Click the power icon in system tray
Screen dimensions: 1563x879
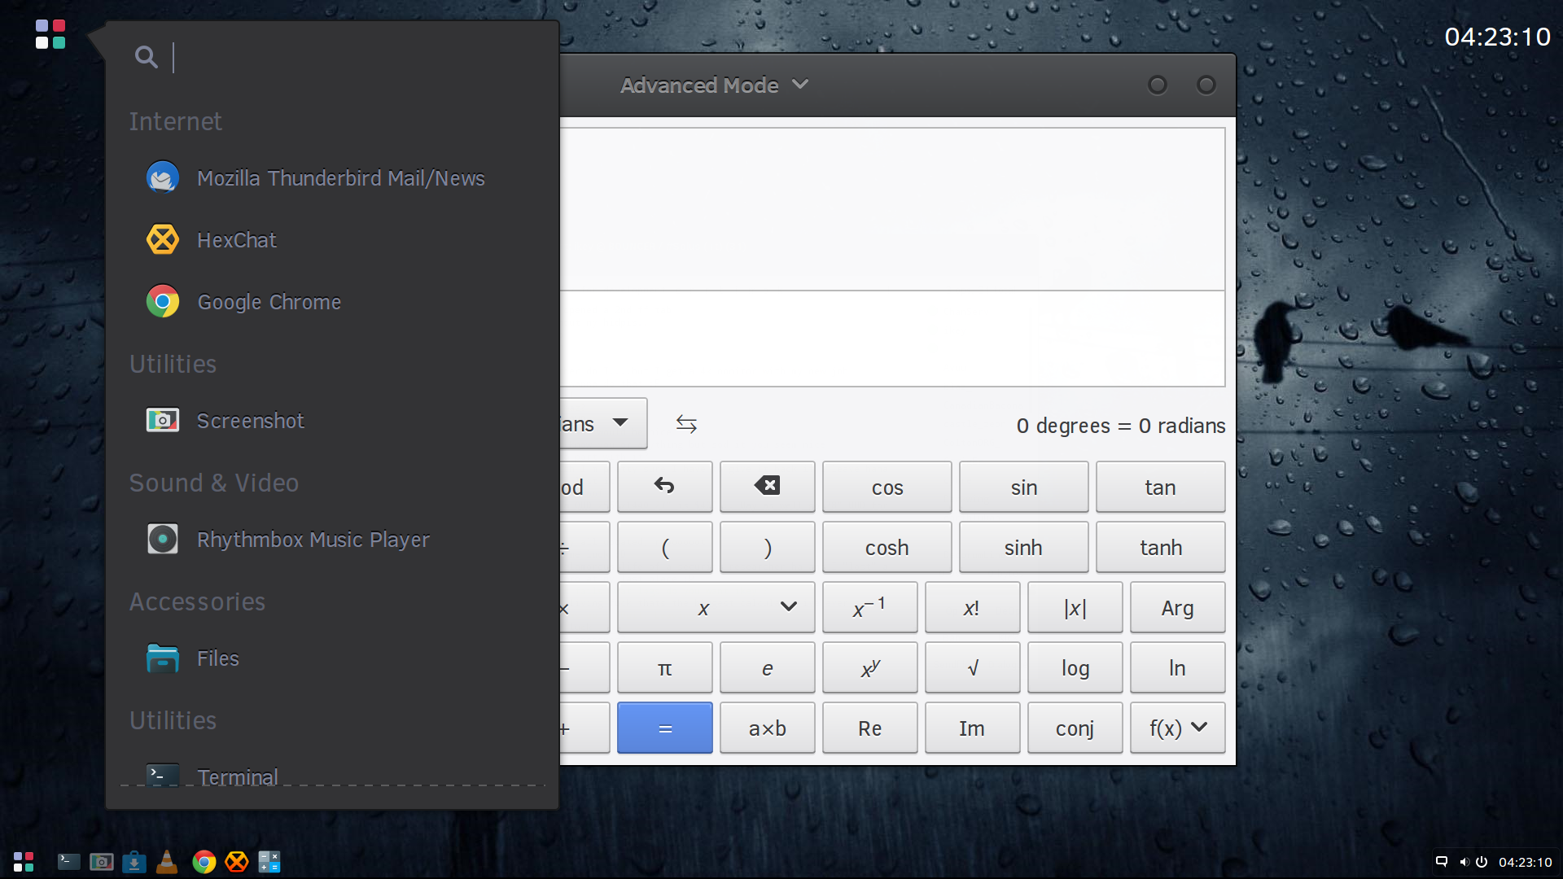coord(1482,862)
